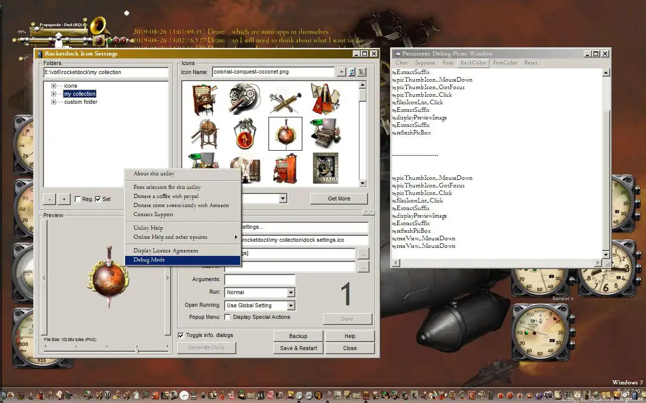Click the tree view icon beside refresh button

click(x=362, y=72)
